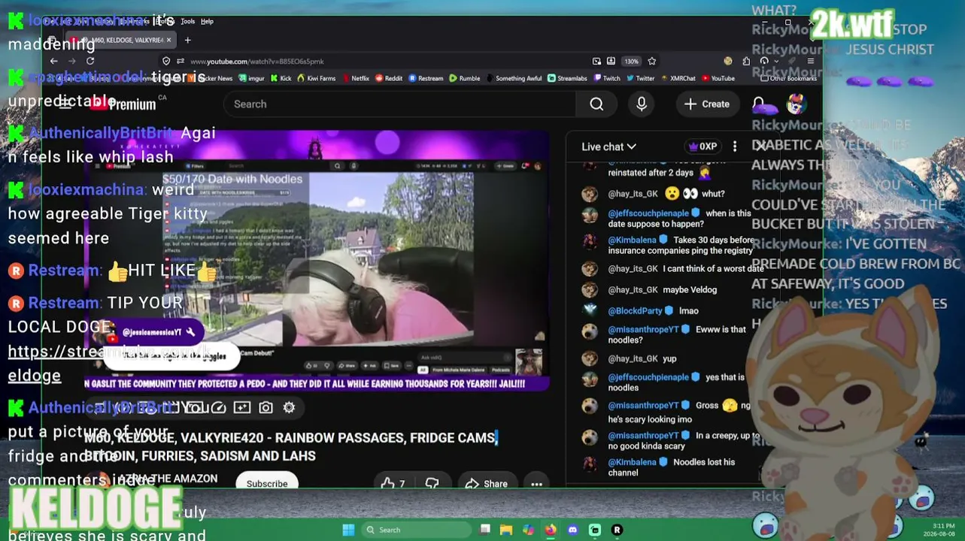Open live chat more options menu
This screenshot has height=541, width=965.
pyautogui.click(x=735, y=147)
